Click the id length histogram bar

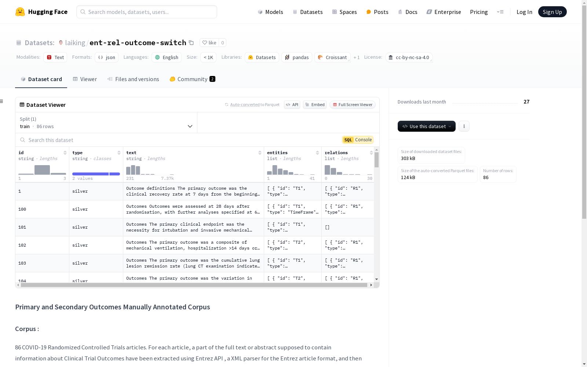coord(42,170)
